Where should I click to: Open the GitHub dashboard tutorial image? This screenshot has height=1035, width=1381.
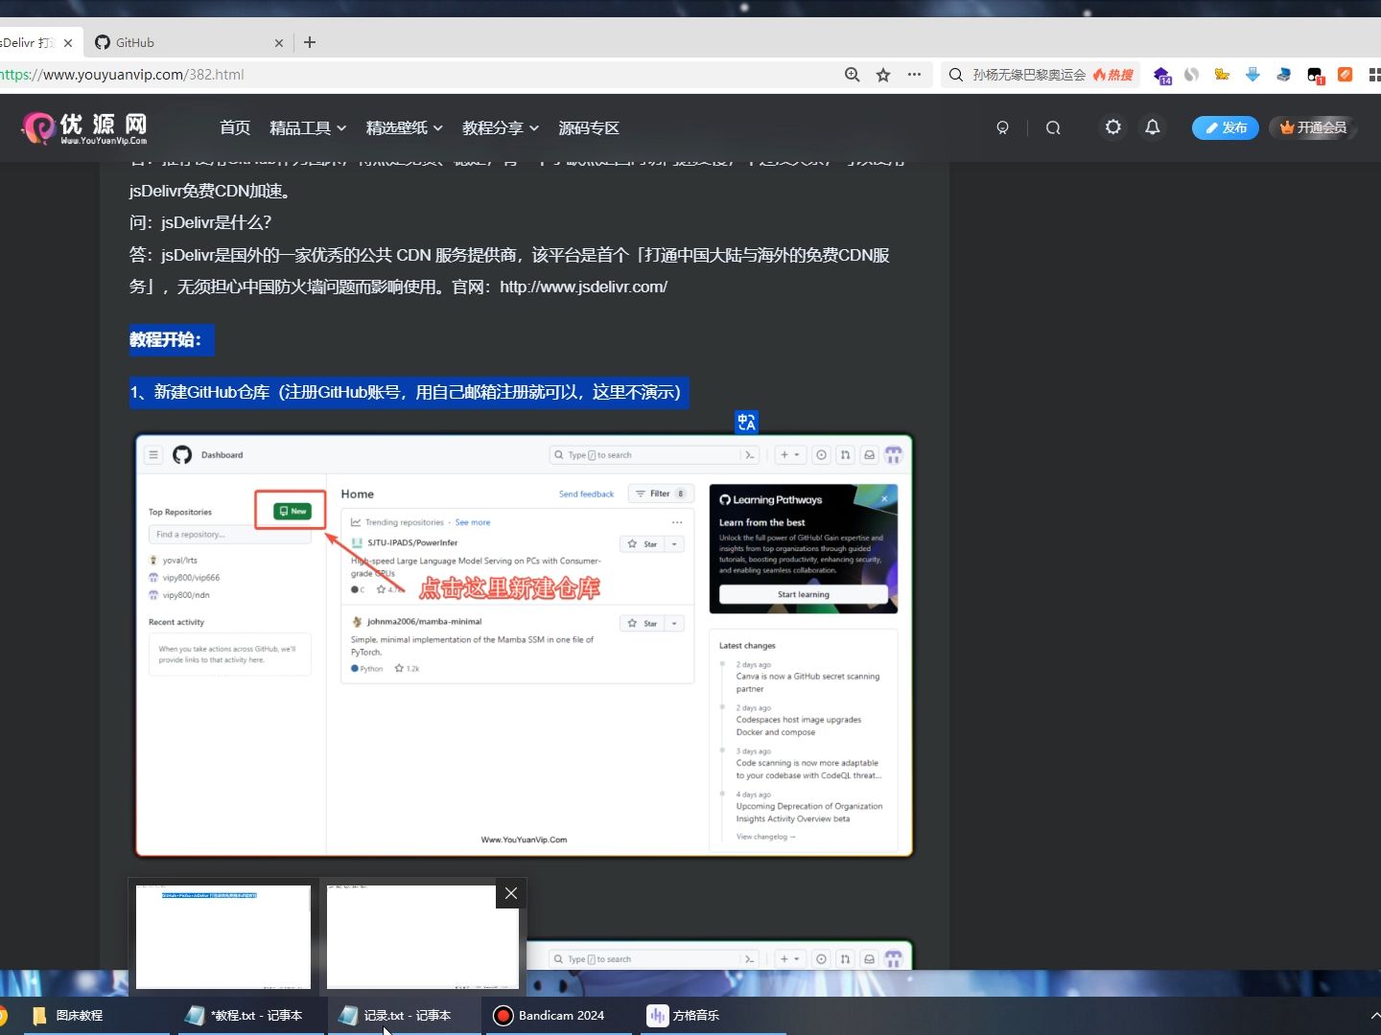[x=524, y=646]
